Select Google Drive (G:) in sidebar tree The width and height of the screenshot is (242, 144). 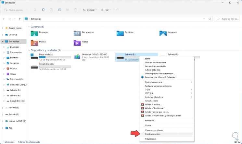[x=18, y=101]
